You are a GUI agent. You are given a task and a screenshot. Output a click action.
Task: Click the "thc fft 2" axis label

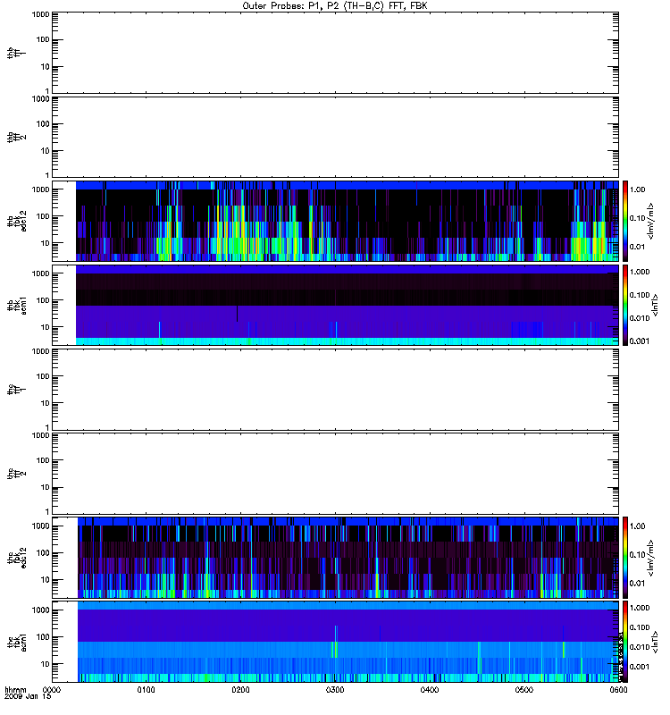point(16,474)
